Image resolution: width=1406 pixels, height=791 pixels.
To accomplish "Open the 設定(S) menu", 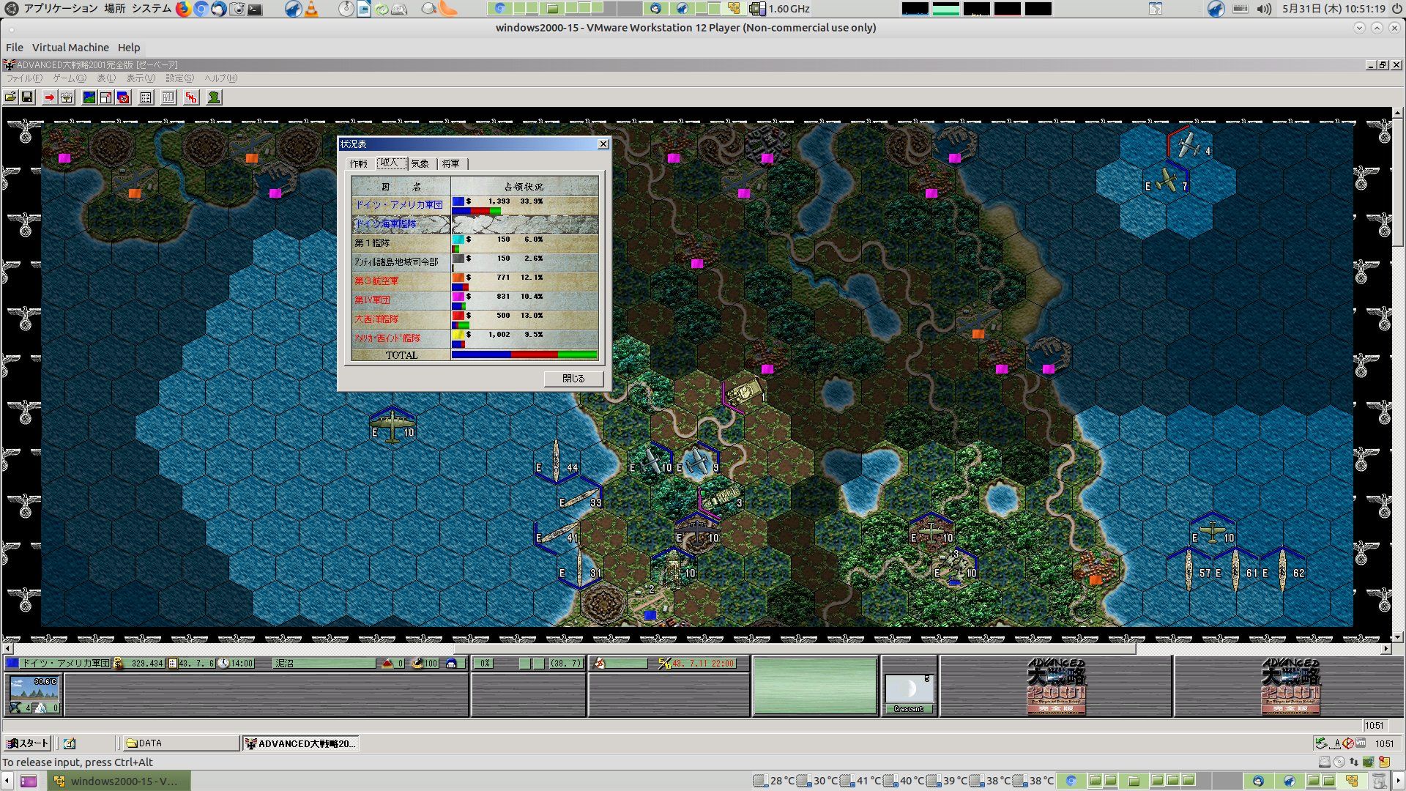I will (x=179, y=78).
